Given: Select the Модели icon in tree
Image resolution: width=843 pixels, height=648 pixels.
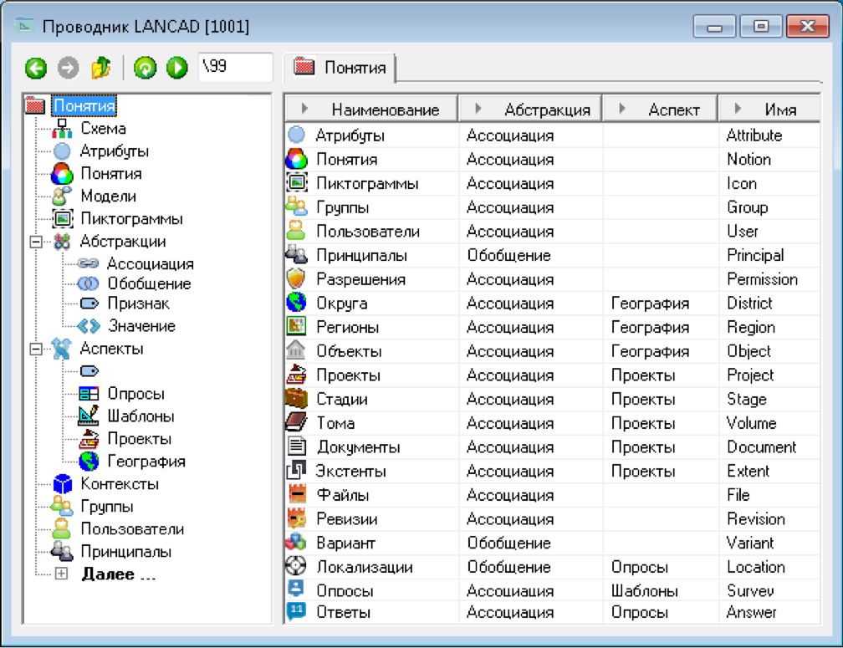Looking at the screenshot, I should click(62, 196).
